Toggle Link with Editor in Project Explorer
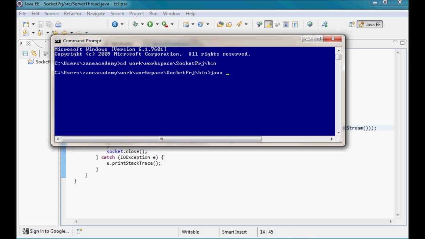This screenshot has width=425, height=239. click(34, 53)
